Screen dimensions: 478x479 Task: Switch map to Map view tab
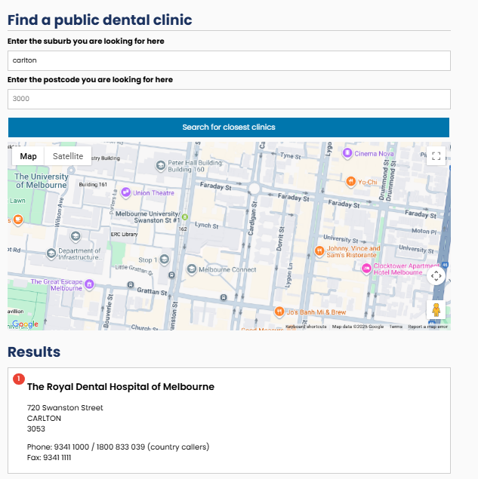pyautogui.click(x=28, y=156)
